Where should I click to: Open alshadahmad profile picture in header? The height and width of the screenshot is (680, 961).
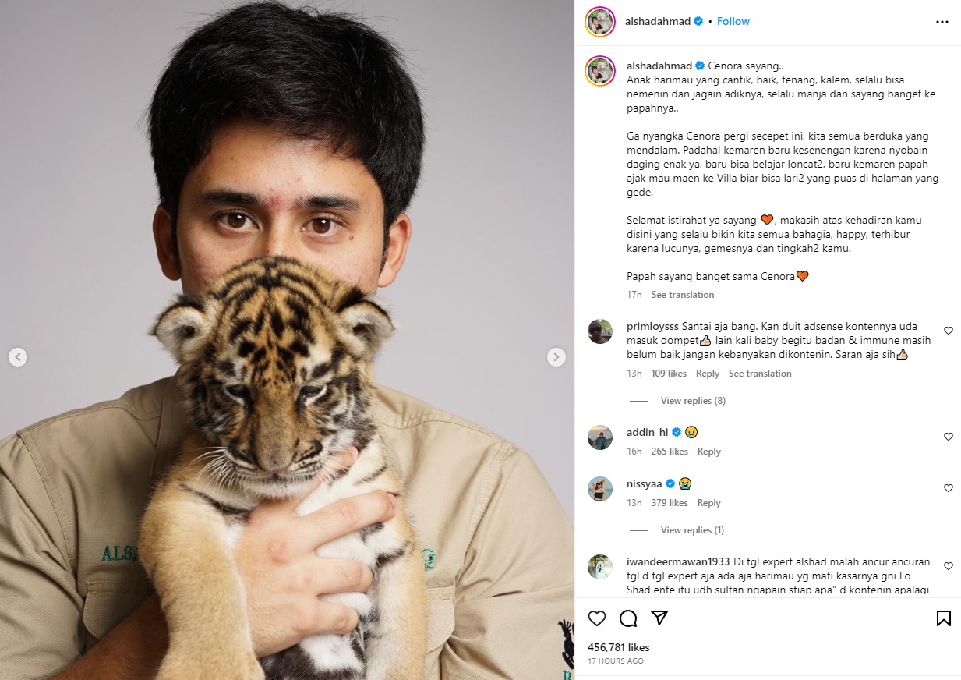(x=600, y=22)
